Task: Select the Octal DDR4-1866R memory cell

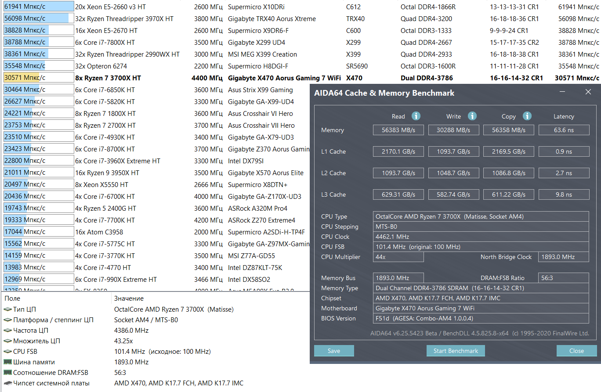Action: coord(428,7)
